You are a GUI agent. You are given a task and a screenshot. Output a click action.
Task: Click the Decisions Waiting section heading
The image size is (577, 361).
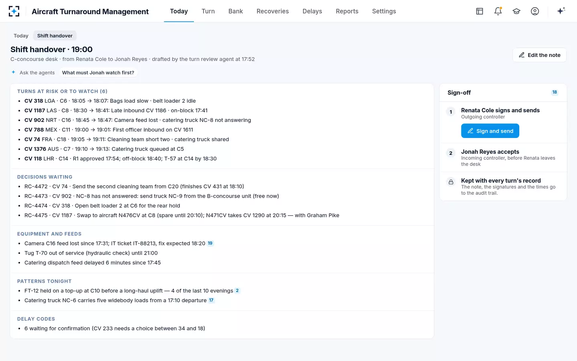[x=45, y=177]
